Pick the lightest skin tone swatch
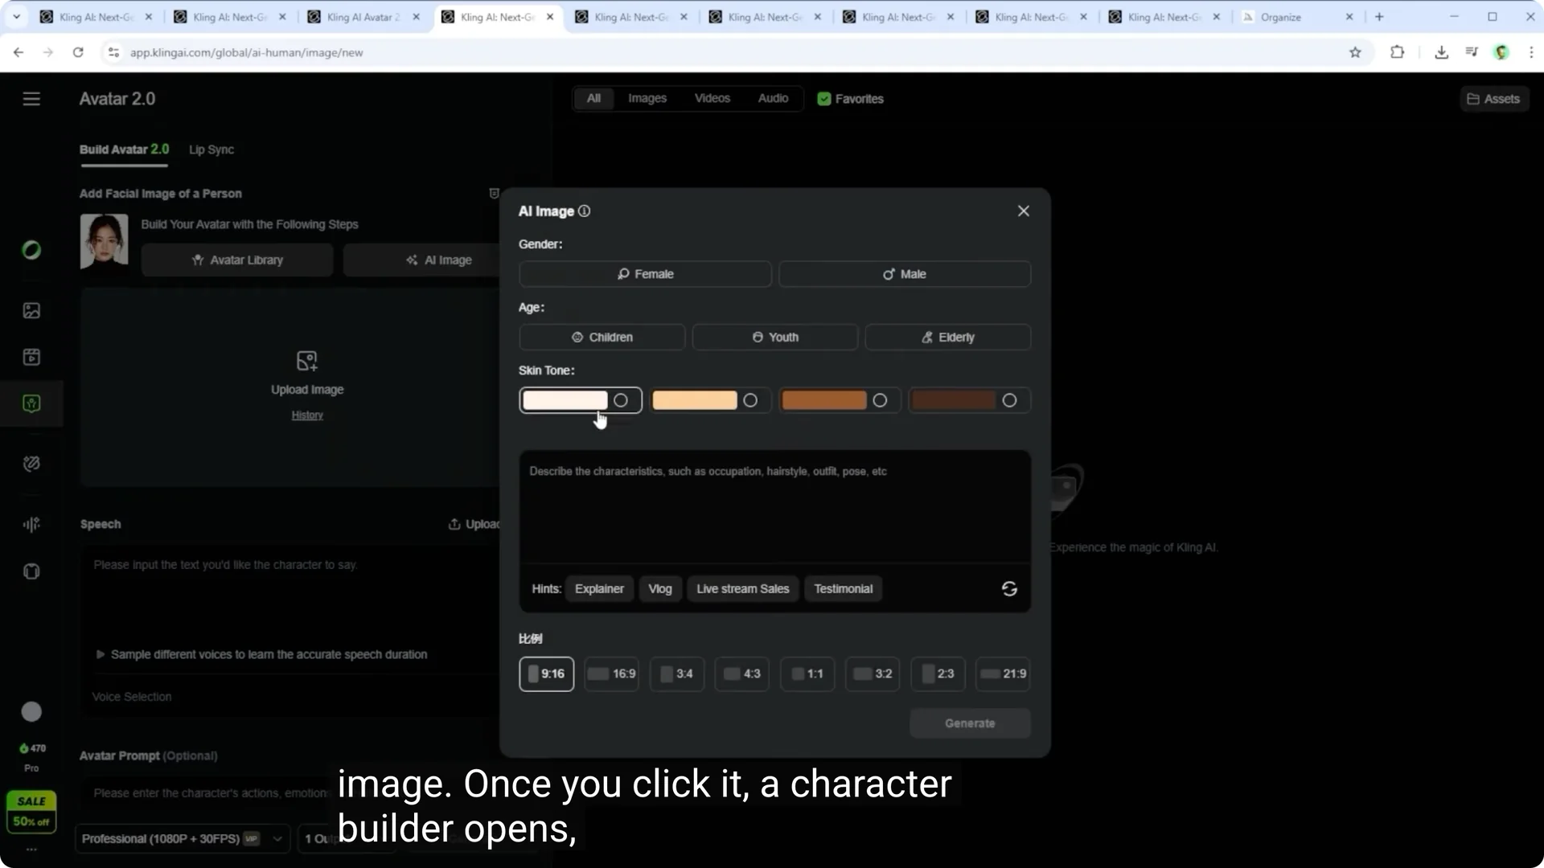The width and height of the screenshot is (1544, 868). pyautogui.click(x=581, y=400)
